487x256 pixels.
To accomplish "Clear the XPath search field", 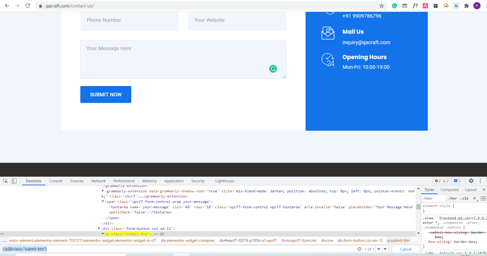I will pyautogui.click(x=359, y=249).
